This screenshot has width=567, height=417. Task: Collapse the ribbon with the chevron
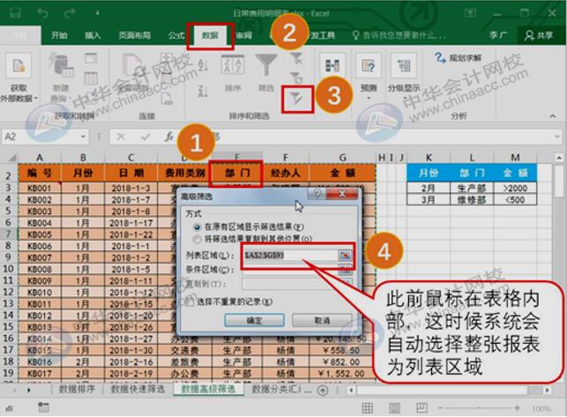point(553,116)
